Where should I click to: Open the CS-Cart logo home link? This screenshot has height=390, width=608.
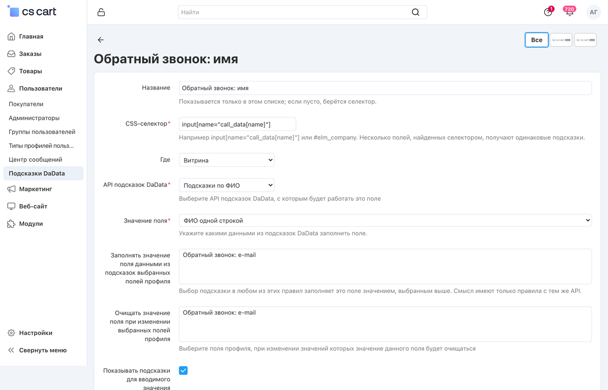point(31,12)
